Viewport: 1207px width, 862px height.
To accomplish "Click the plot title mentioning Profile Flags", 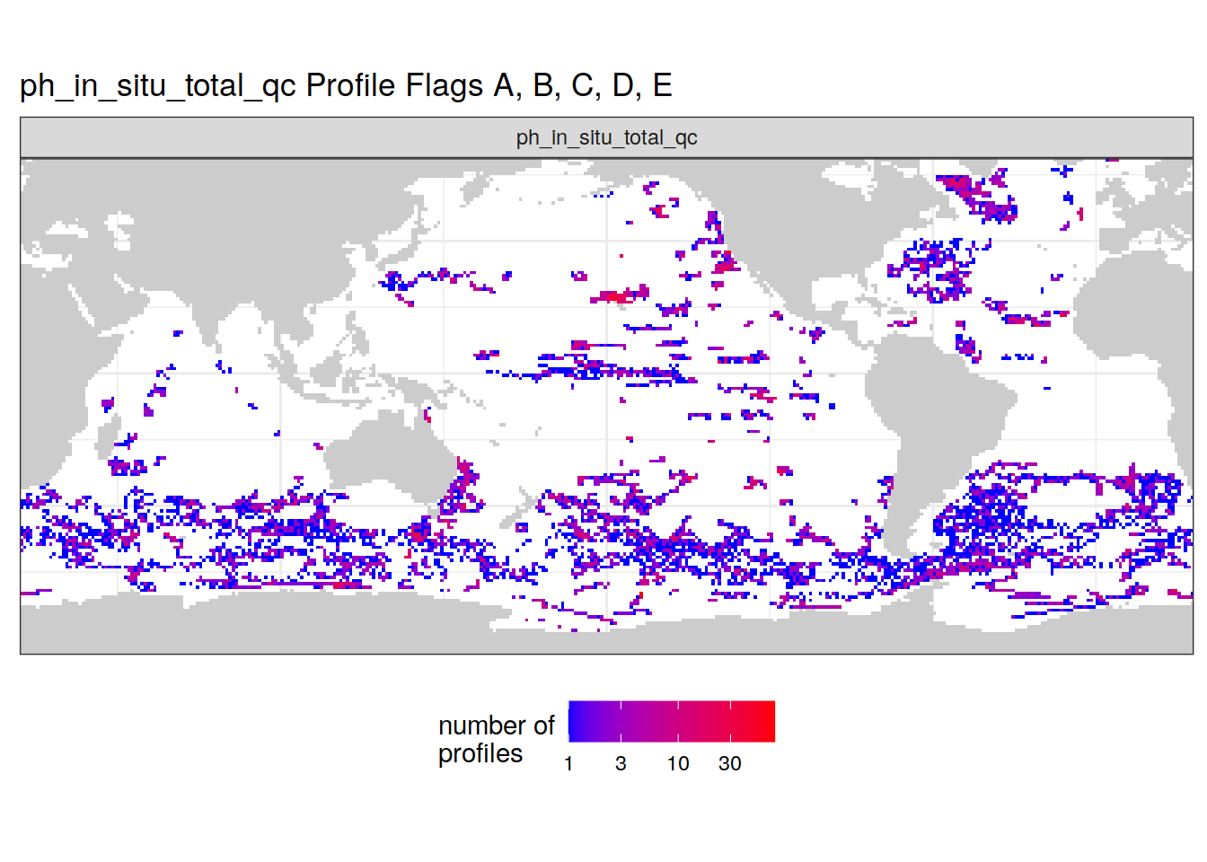I will click(346, 85).
